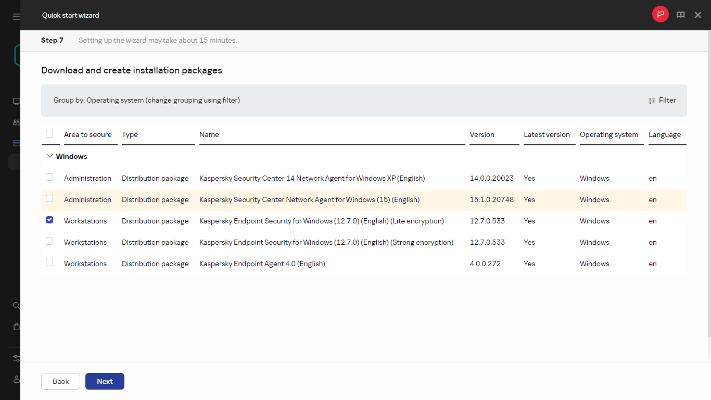Open Search using the magnifier icon
The height and width of the screenshot is (400, 711).
16,306
